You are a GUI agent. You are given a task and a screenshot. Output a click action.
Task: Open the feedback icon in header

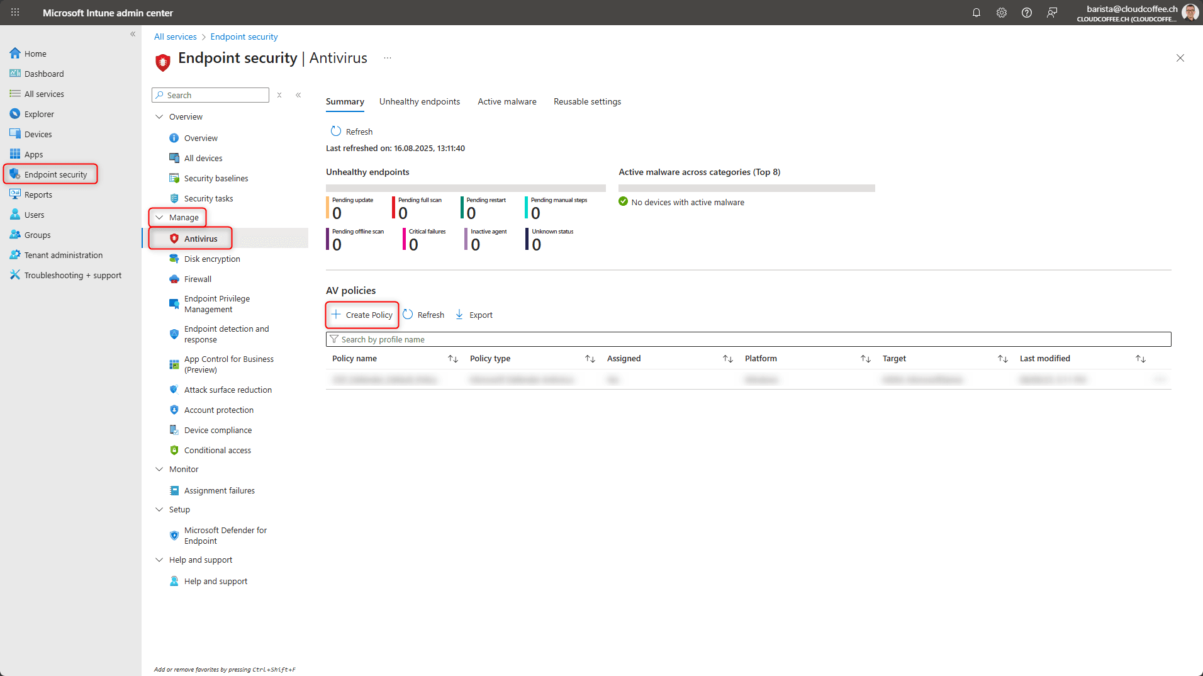(x=1051, y=13)
